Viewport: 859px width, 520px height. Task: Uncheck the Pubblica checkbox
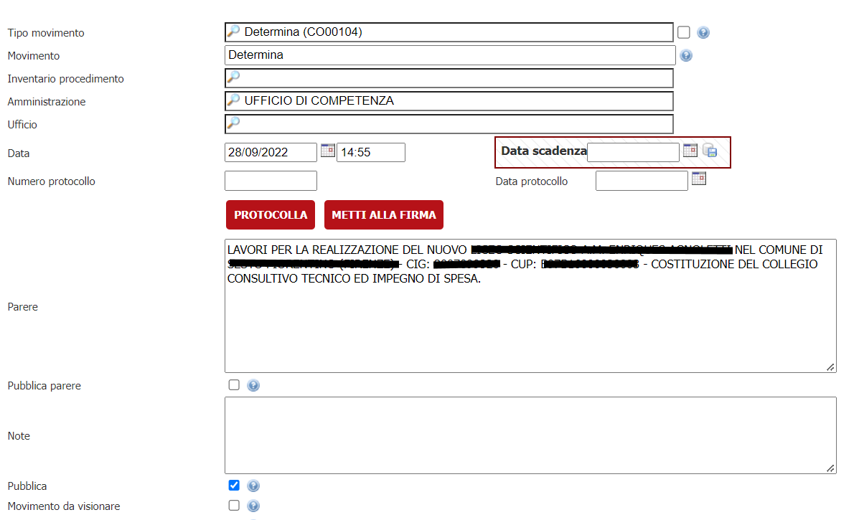[234, 486]
